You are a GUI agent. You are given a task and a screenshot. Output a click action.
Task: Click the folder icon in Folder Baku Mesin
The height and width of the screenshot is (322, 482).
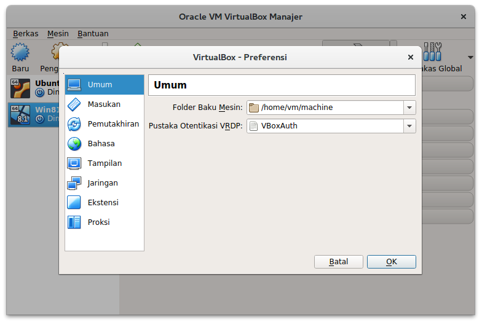pos(254,108)
